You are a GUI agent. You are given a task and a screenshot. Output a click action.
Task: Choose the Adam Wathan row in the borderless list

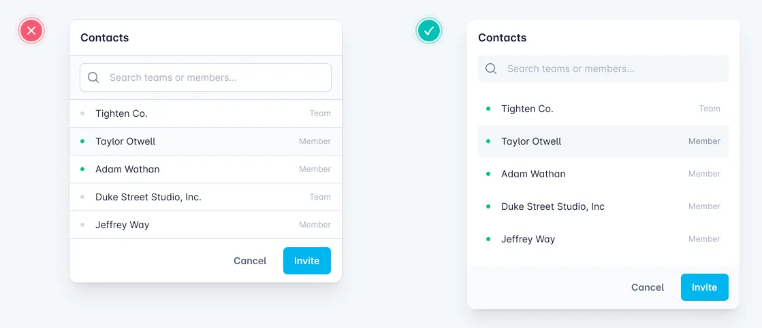603,174
